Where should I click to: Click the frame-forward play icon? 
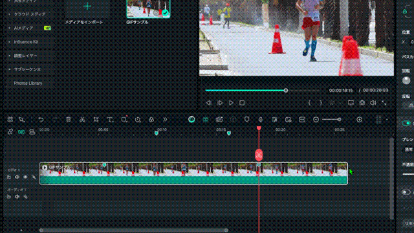pos(220,103)
